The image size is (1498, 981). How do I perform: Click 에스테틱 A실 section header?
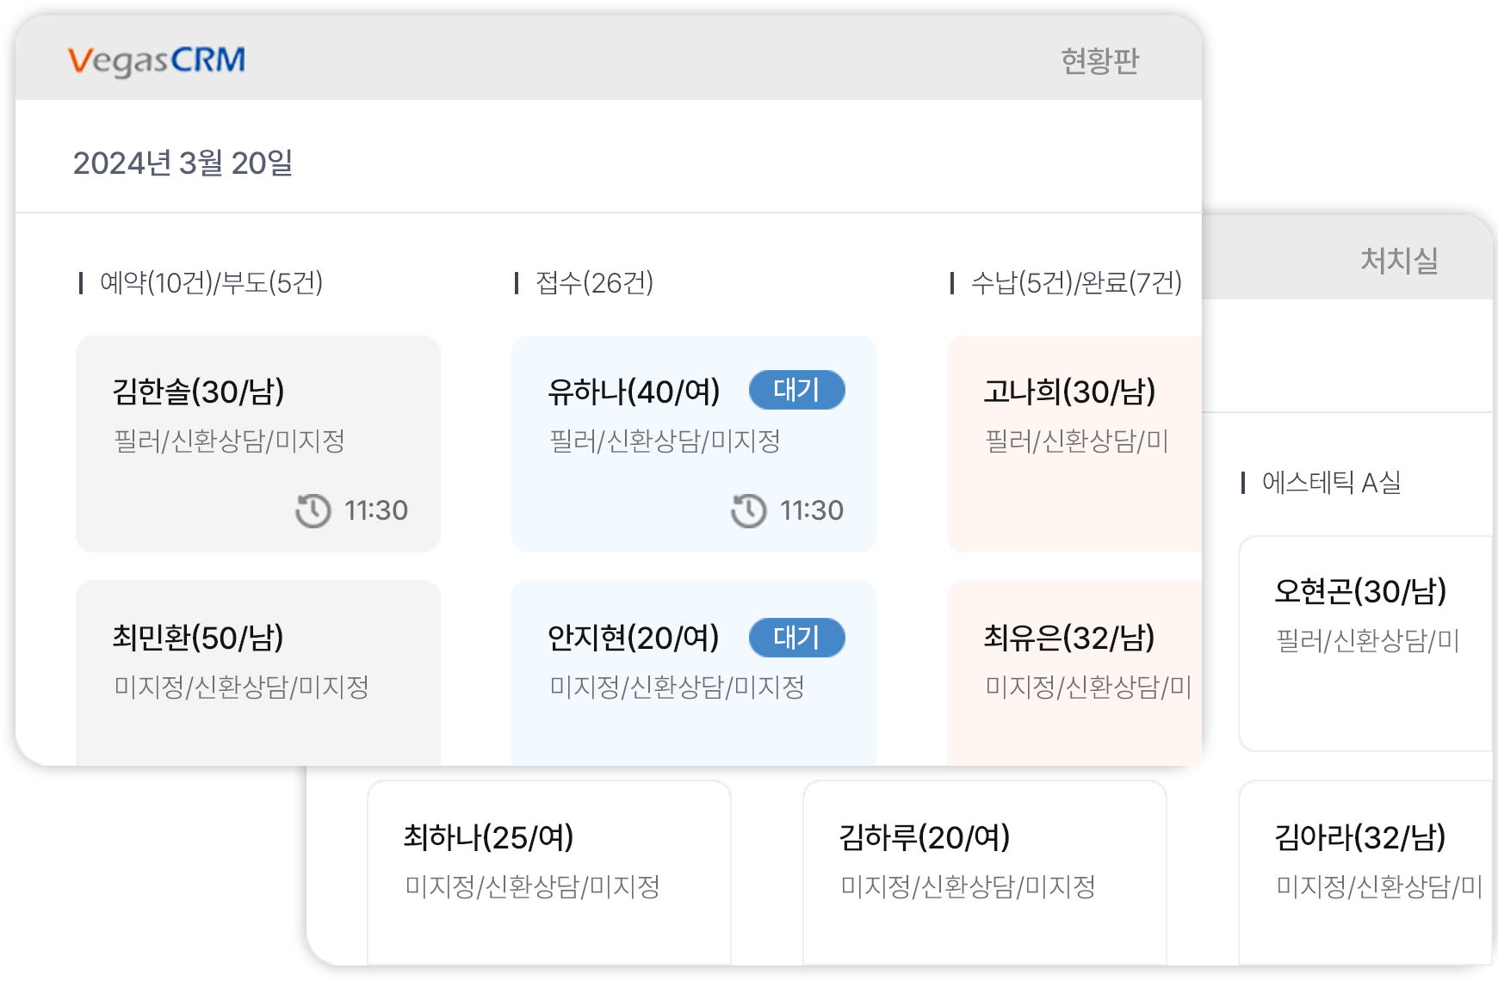(1331, 483)
